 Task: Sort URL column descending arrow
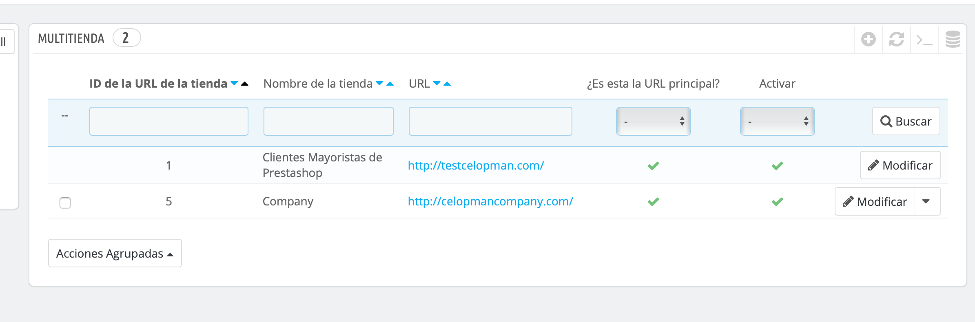coord(437,84)
